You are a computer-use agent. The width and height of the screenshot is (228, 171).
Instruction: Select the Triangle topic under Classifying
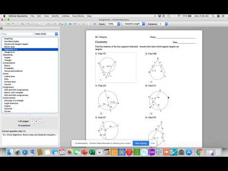8,60
